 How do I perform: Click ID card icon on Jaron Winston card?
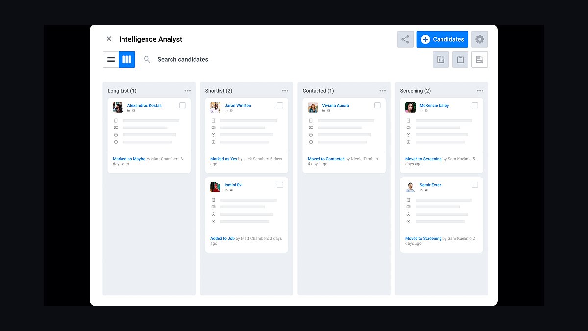(x=213, y=127)
